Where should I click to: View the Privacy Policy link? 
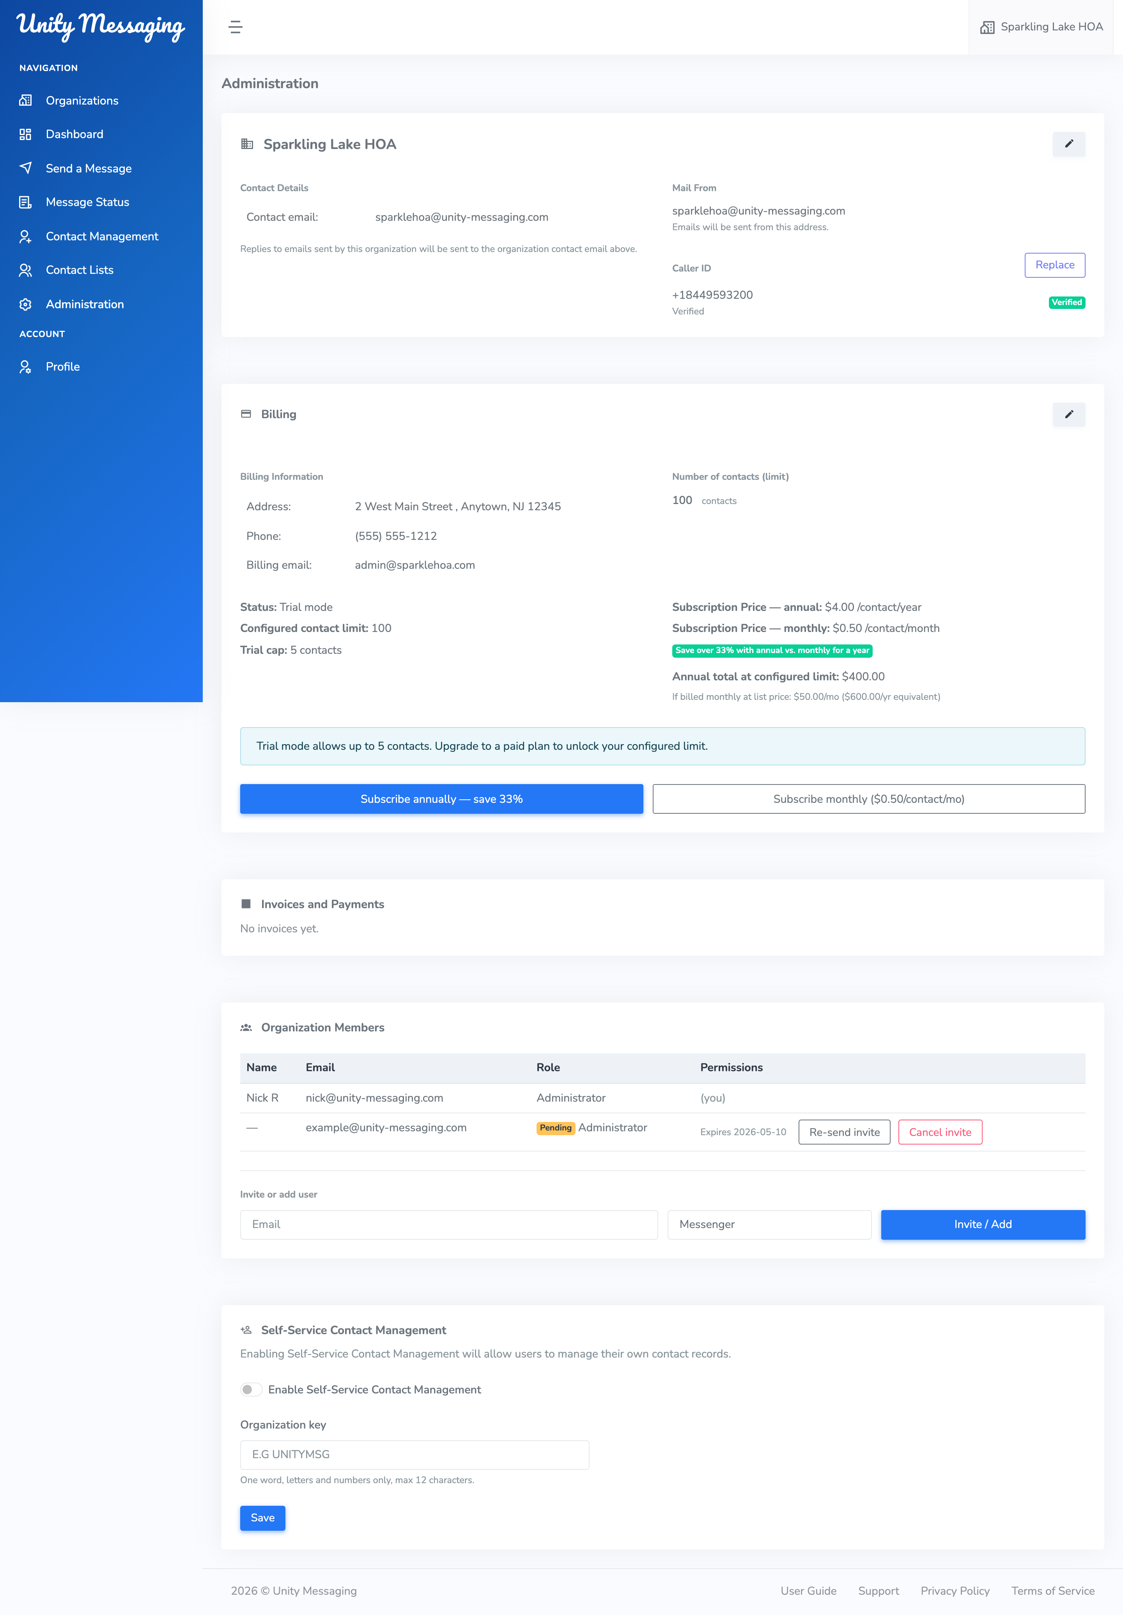click(x=955, y=1591)
